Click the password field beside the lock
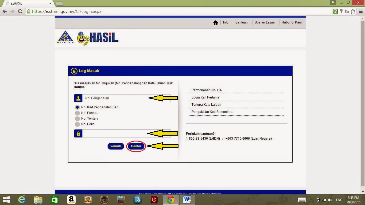This screenshot has width=365, height=205. click(x=126, y=133)
